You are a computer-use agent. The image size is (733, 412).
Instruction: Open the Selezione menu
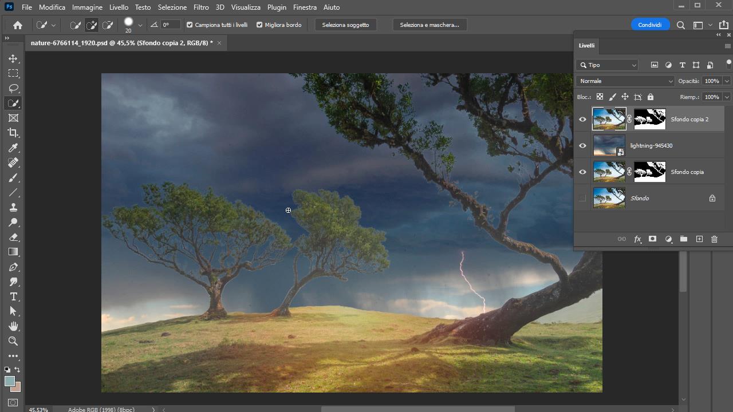(172, 7)
